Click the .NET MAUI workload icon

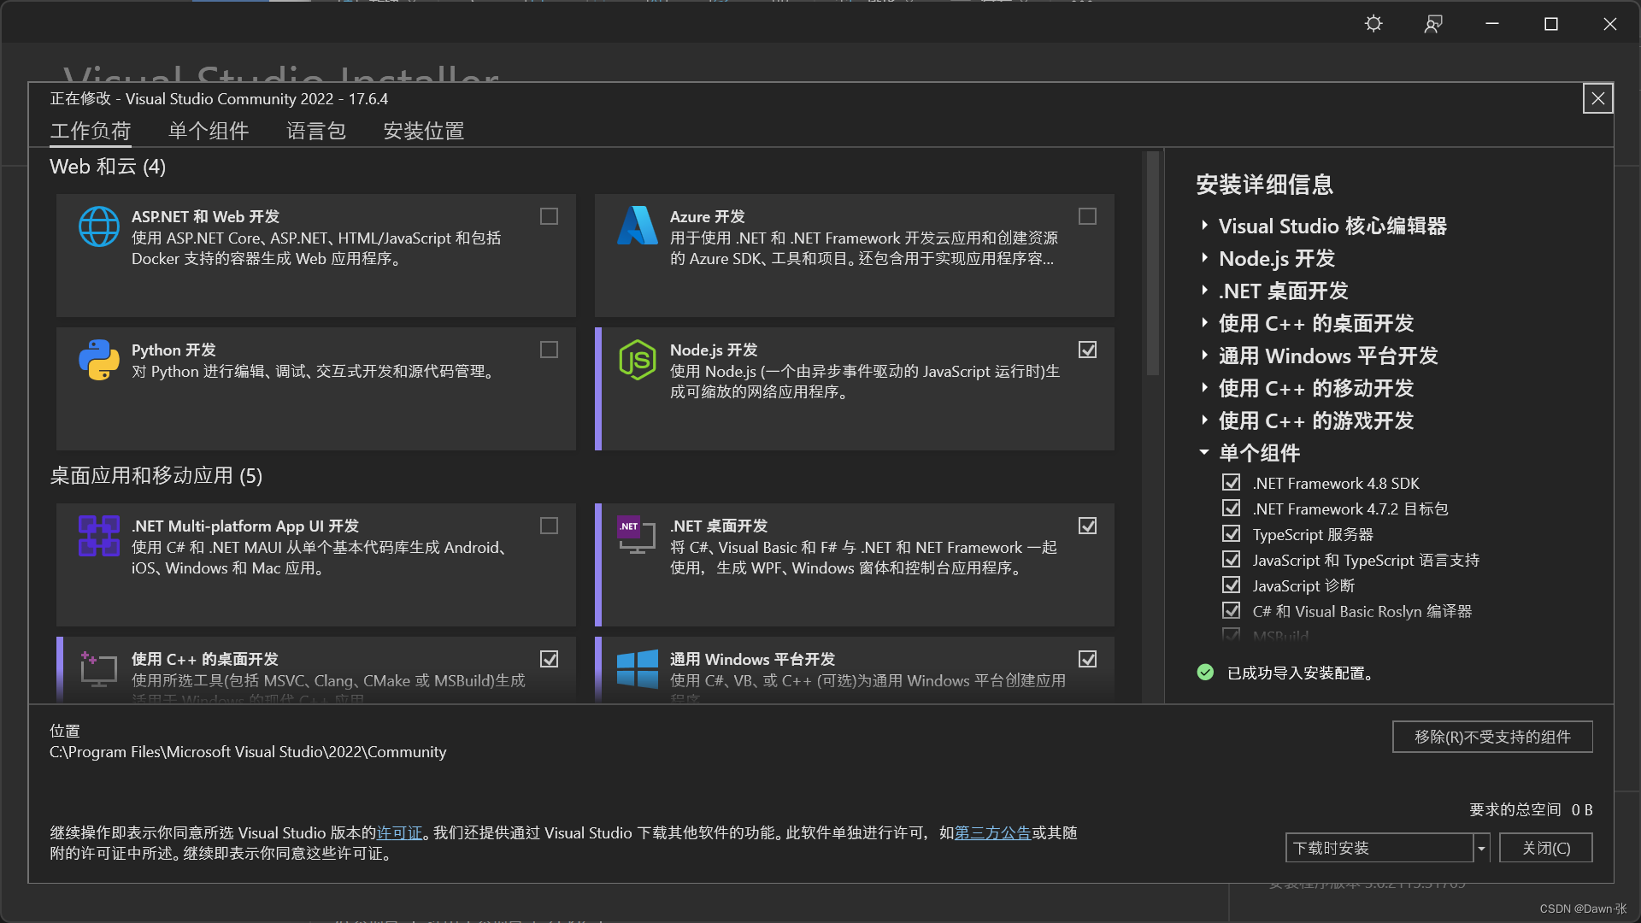click(x=99, y=536)
